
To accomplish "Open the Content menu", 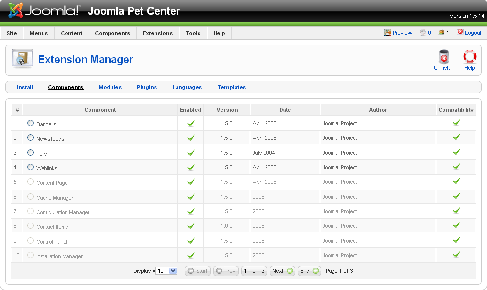I will pyautogui.click(x=71, y=33).
